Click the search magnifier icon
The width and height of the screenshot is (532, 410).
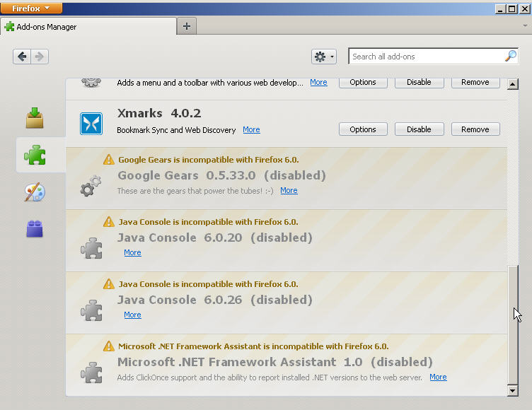(x=510, y=57)
